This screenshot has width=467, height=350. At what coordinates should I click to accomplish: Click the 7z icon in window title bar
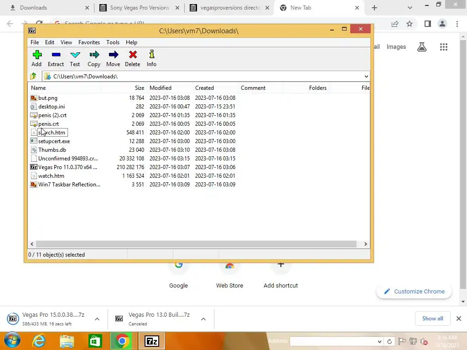tap(32, 31)
